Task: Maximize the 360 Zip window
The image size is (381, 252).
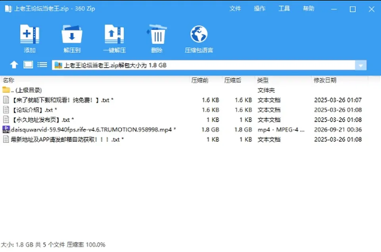Action: [x=353, y=9]
